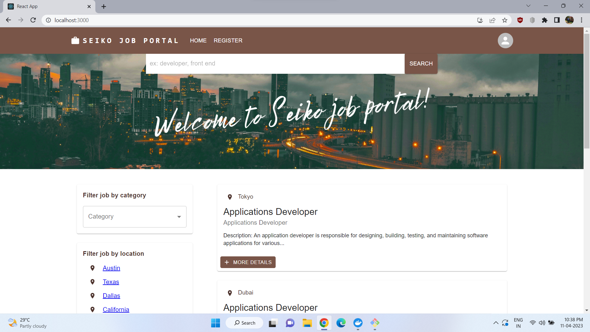Click the location pin icon next to Tokyo

[x=230, y=197]
